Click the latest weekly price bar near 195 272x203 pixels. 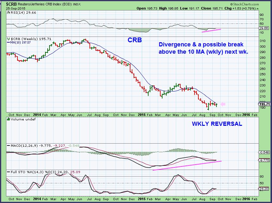click(x=217, y=105)
